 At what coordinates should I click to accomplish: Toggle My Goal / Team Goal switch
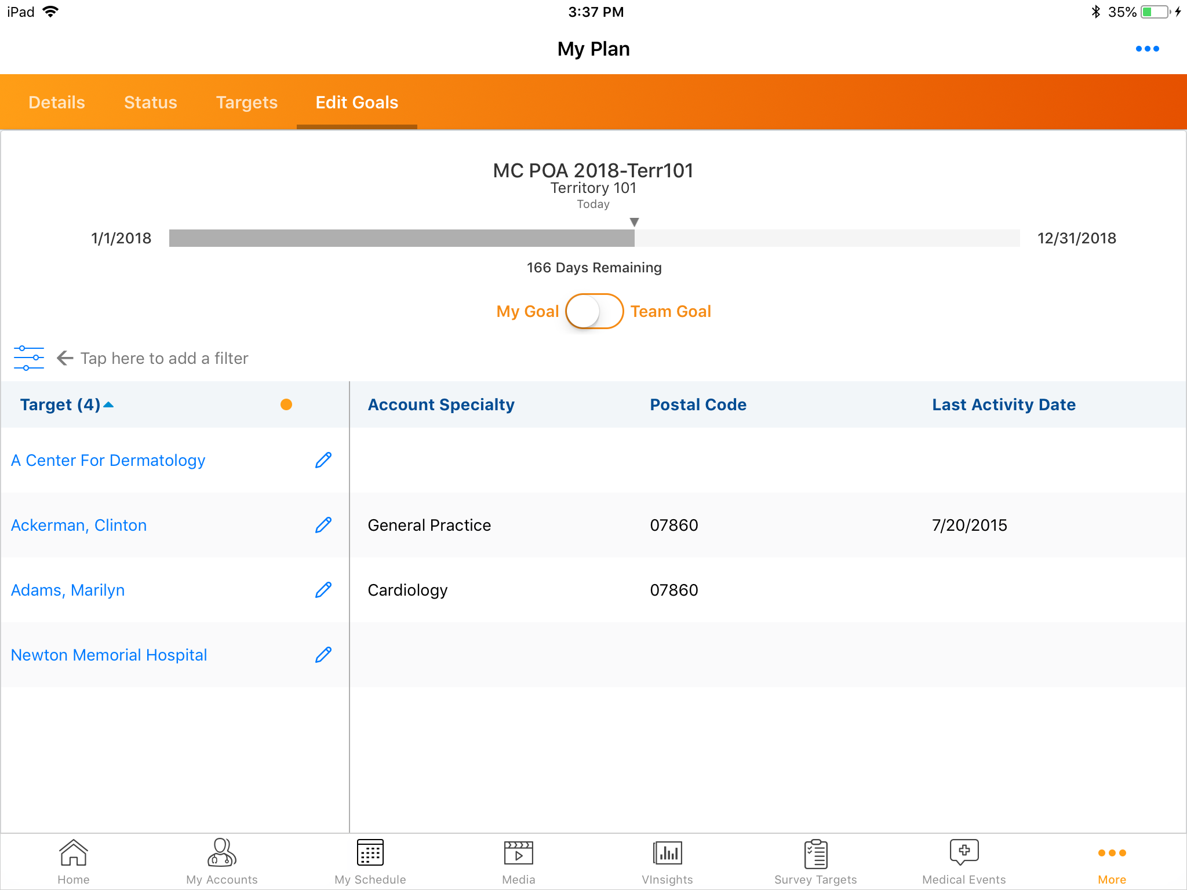click(593, 311)
